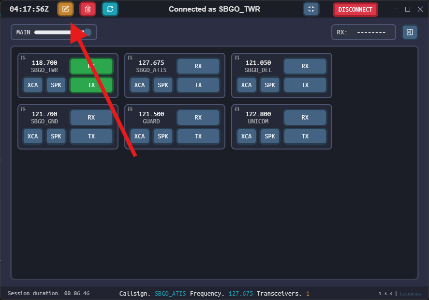
Task: Open SBGO_ATIS station settings sliders icon
Action: 130,58
